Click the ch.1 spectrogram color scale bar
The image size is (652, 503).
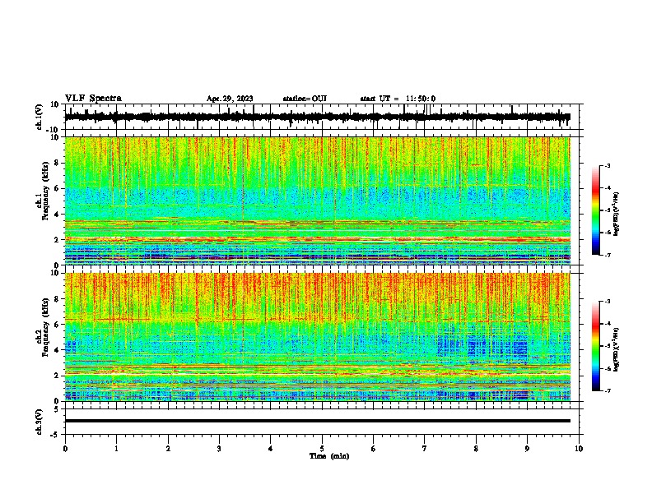pos(595,210)
